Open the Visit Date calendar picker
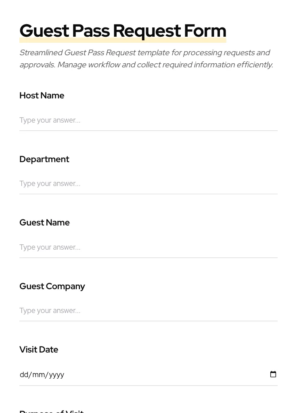 [273, 374]
